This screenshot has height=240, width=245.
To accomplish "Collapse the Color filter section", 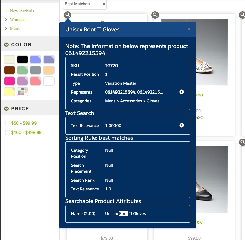I will click(x=6, y=45).
